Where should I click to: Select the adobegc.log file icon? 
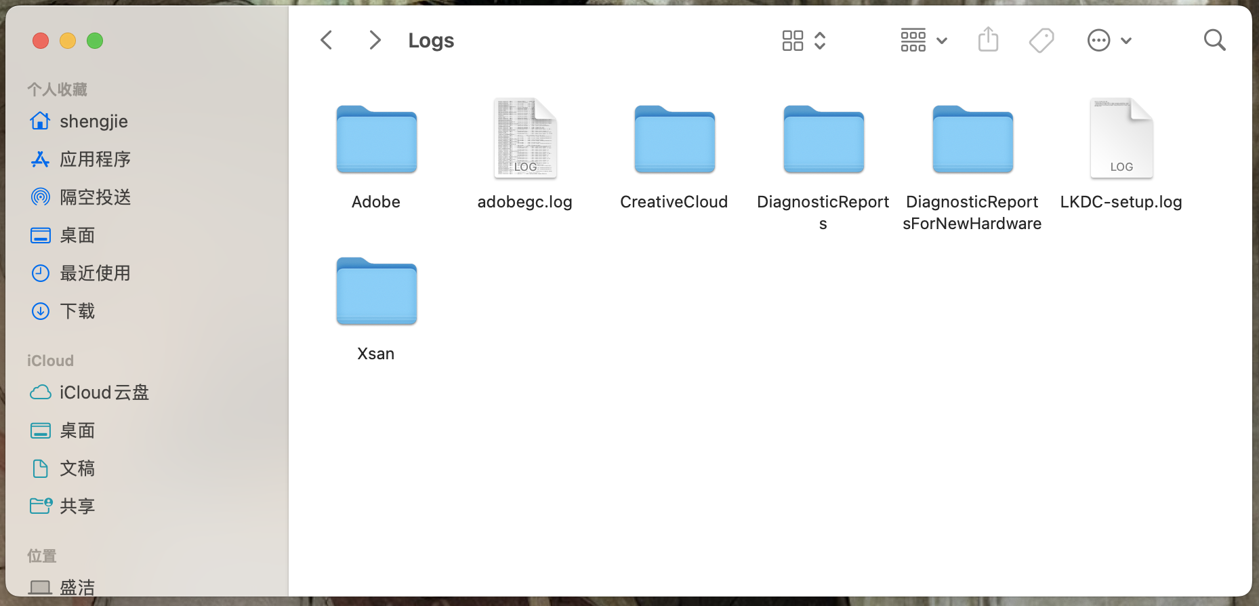[x=525, y=139]
